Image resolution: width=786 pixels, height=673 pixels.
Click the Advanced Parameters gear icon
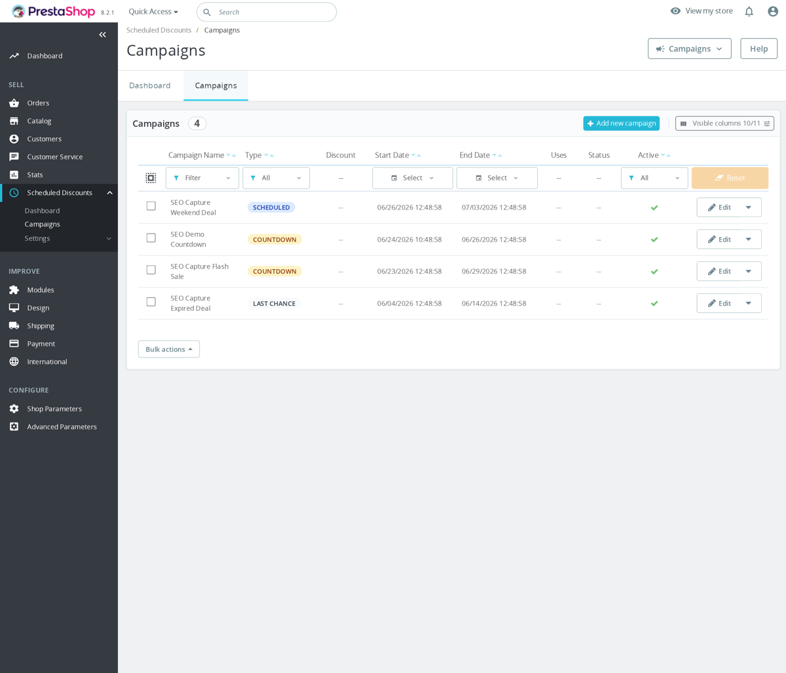[14, 427]
